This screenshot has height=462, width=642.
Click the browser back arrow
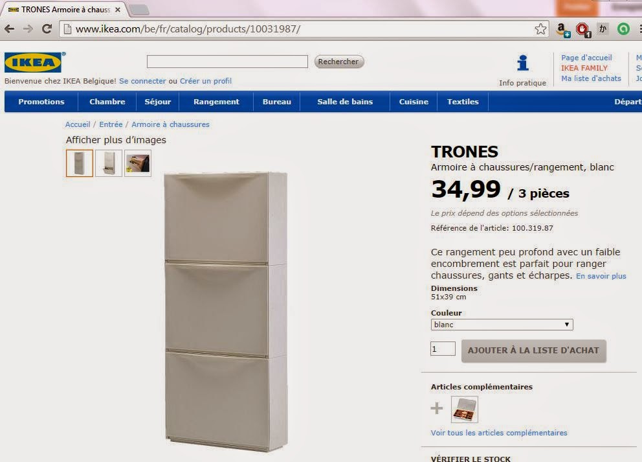coord(10,29)
